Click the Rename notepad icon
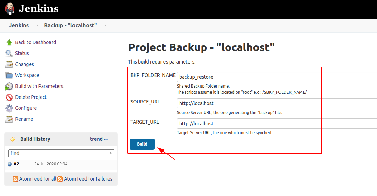377x196 pixels. (x=9, y=119)
